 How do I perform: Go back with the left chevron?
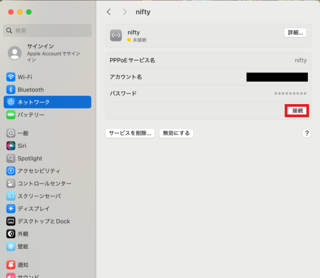click(x=109, y=12)
